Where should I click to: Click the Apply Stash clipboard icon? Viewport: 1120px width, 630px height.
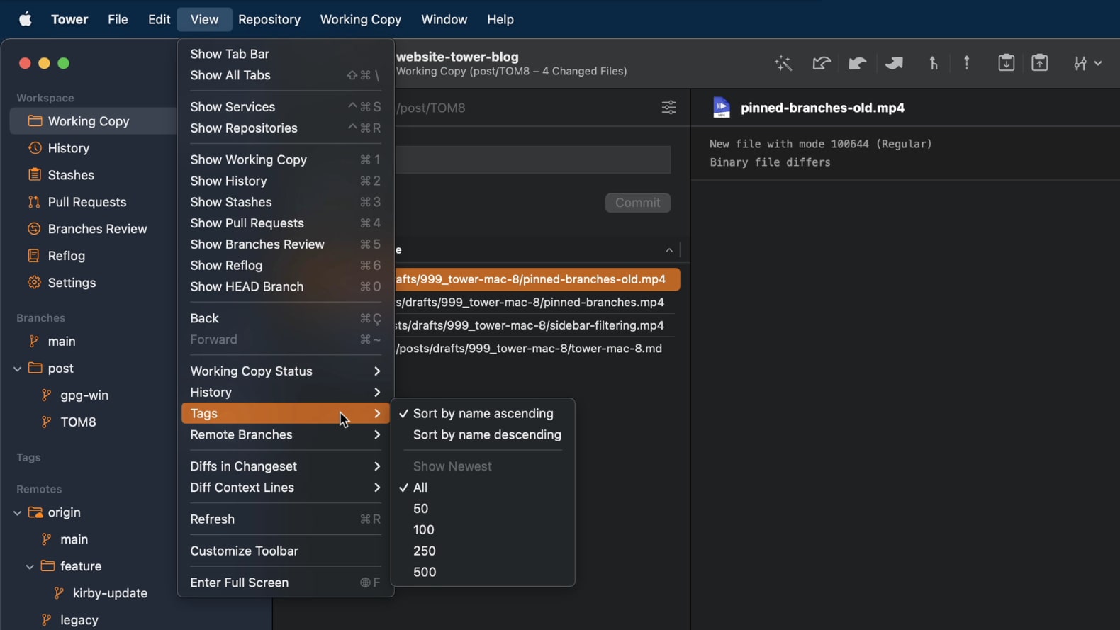point(1039,63)
